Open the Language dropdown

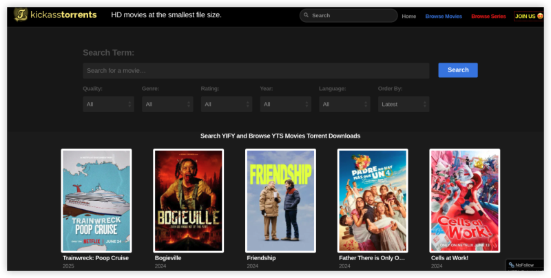click(x=345, y=105)
